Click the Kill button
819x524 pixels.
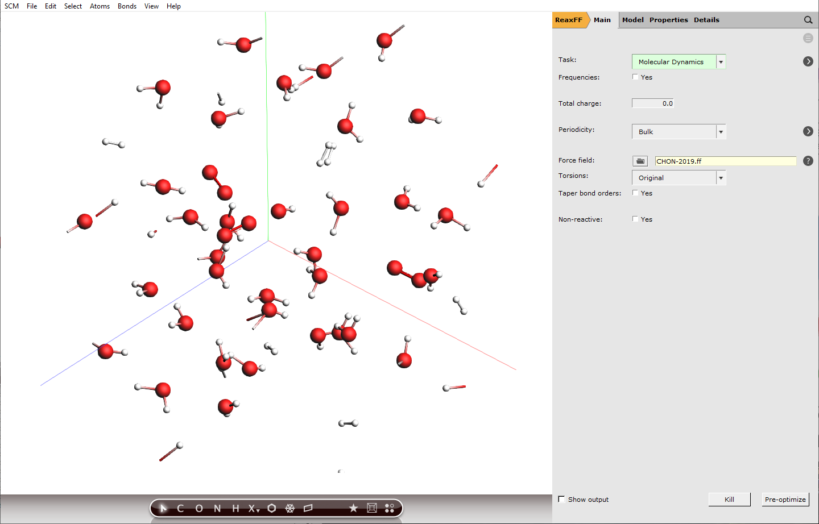(729, 499)
